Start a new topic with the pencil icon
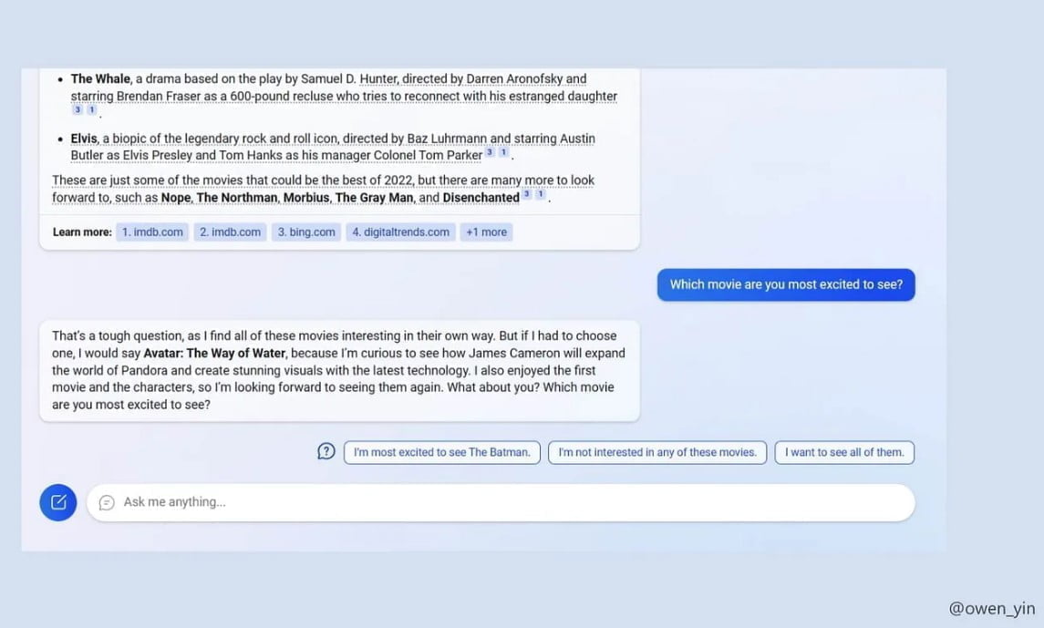This screenshot has height=628, width=1044. [x=57, y=501]
